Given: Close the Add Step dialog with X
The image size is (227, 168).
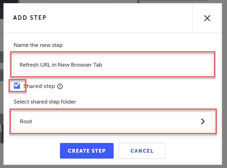Looking at the screenshot, I should pos(207,18).
